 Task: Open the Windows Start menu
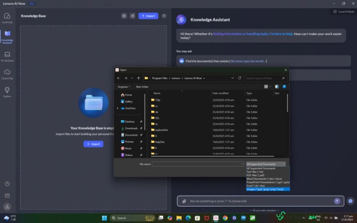click(104, 218)
